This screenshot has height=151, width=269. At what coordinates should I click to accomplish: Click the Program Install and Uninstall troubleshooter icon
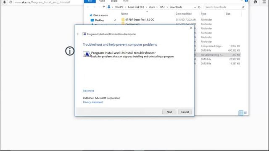86,54
